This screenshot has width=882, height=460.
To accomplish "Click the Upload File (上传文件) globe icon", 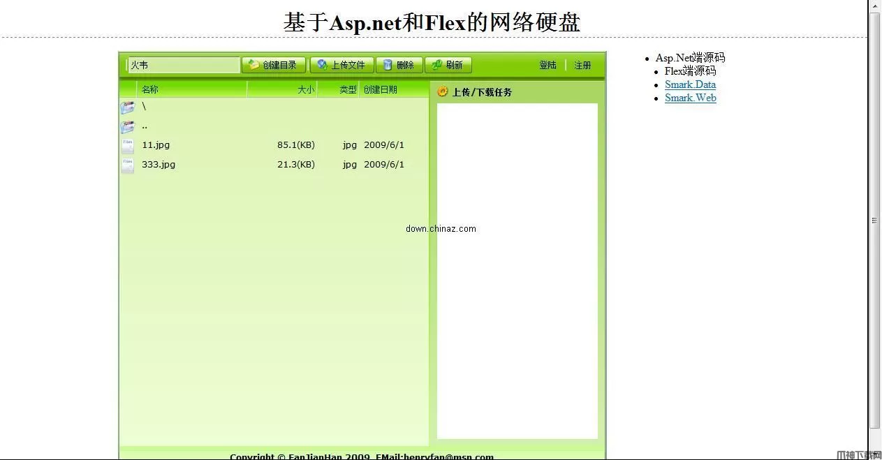I will coord(322,65).
